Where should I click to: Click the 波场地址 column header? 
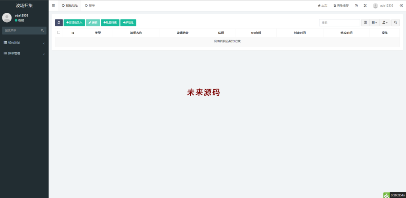pos(182,33)
